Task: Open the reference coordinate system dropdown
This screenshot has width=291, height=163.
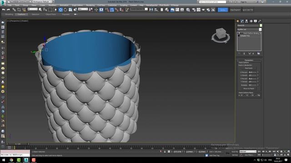Action: point(83,9)
